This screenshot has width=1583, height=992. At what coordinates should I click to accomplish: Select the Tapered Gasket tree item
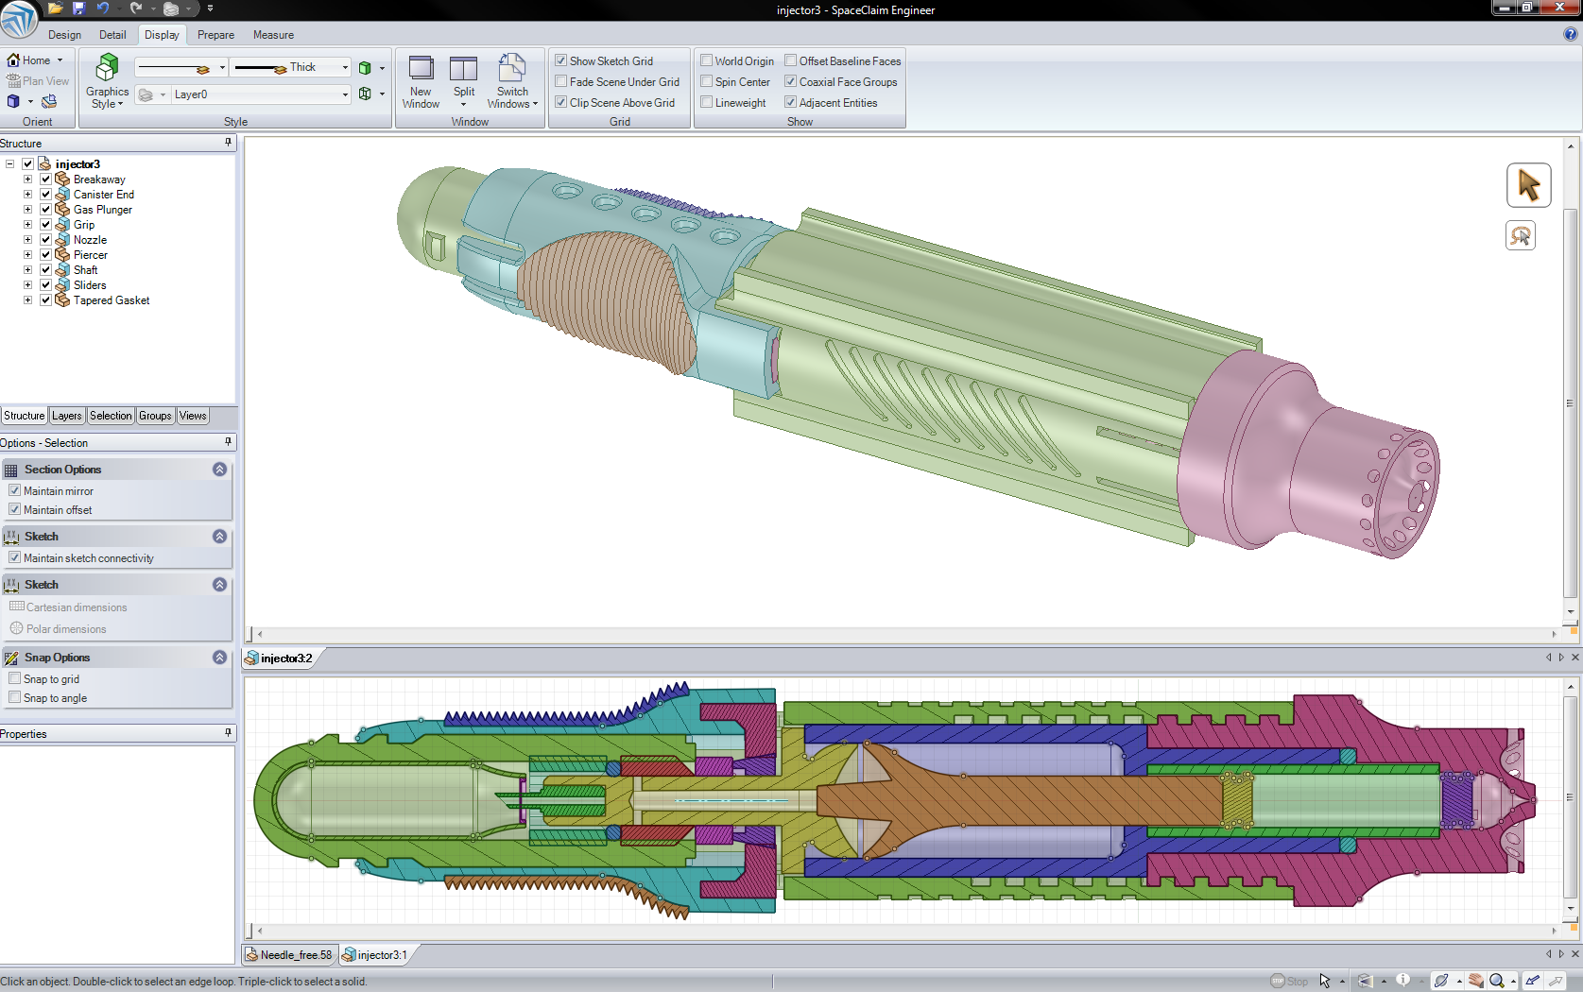(x=112, y=300)
